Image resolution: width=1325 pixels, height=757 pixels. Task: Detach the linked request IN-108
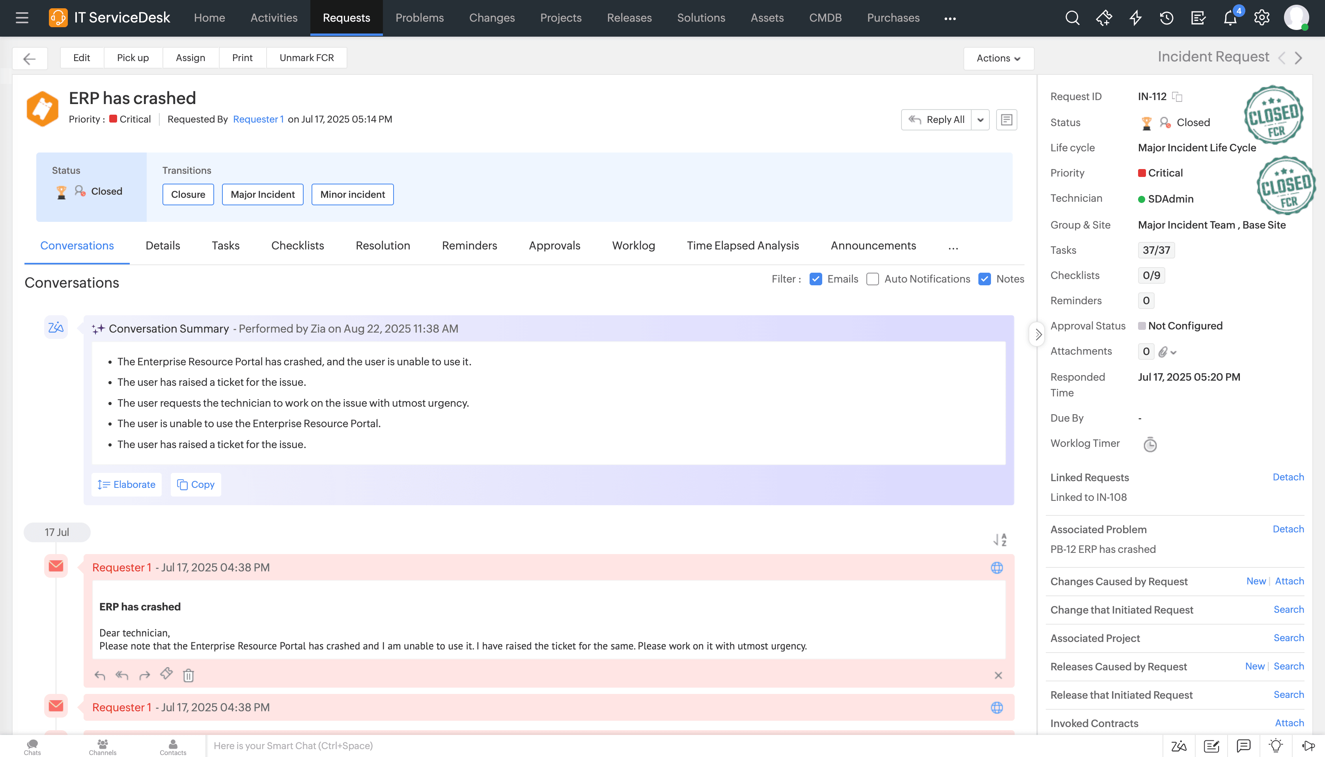click(1288, 477)
